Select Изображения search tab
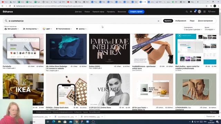Viewport: 221px width, 124px height. pyautogui.click(x=181, y=21)
